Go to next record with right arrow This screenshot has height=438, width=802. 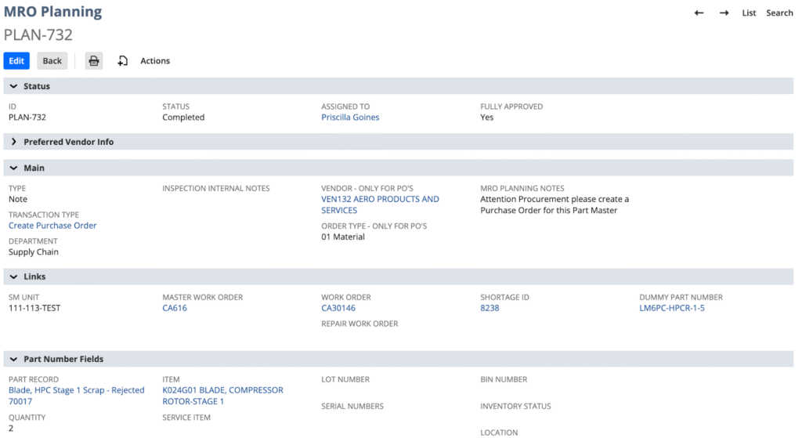click(724, 13)
